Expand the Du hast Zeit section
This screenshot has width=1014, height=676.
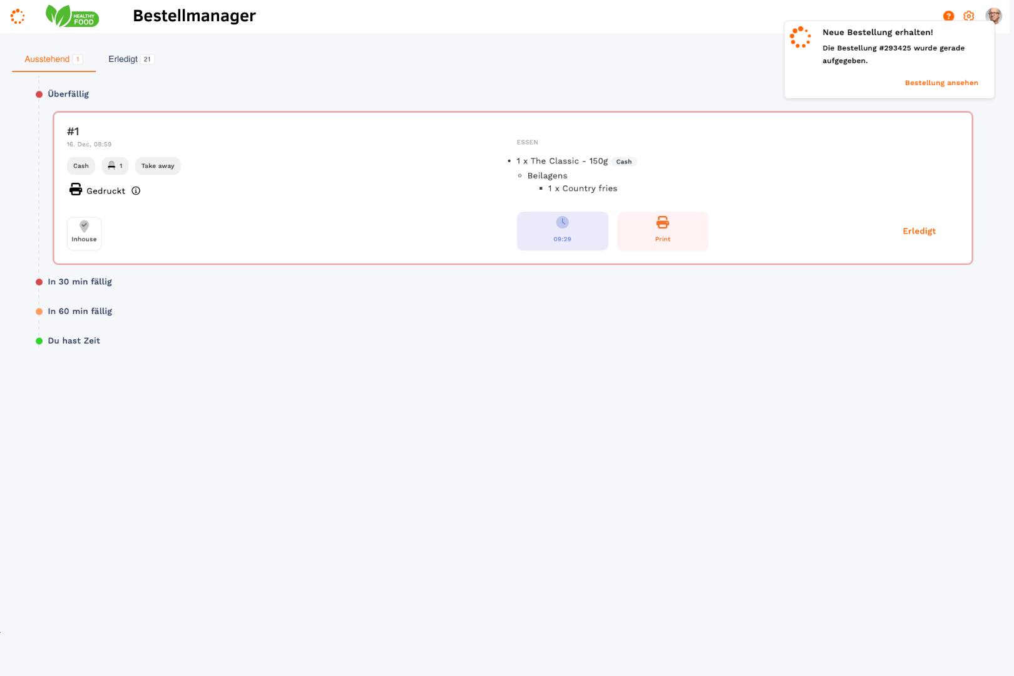74,341
